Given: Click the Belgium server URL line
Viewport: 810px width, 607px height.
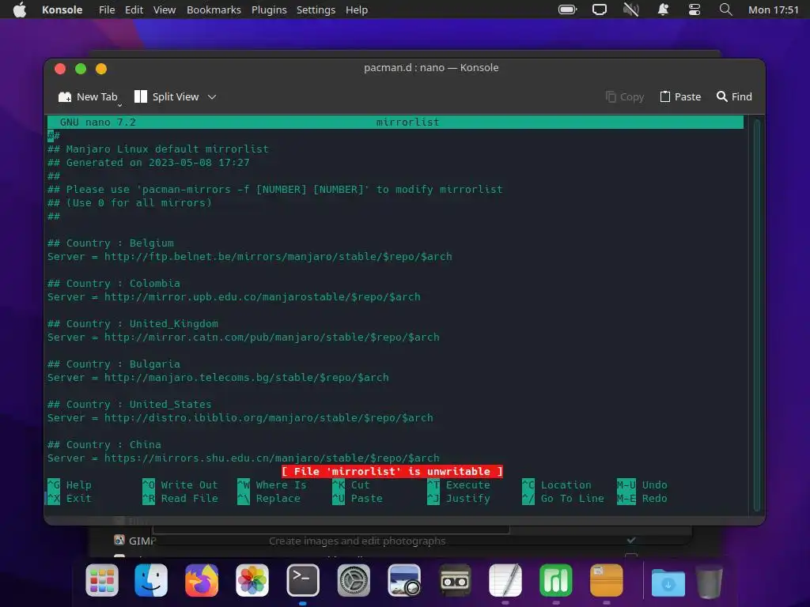Looking at the screenshot, I should pos(249,257).
